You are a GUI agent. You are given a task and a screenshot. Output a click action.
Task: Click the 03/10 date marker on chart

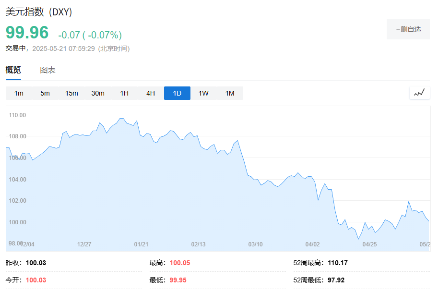(x=255, y=244)
